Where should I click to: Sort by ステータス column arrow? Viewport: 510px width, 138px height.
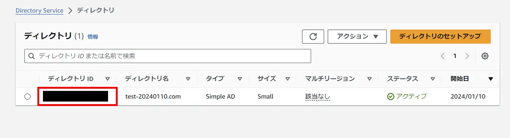[x=433, y=79]
